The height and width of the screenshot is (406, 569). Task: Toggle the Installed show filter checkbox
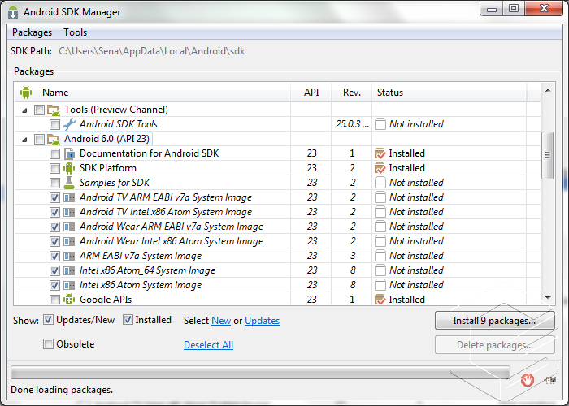click(128, 320)
